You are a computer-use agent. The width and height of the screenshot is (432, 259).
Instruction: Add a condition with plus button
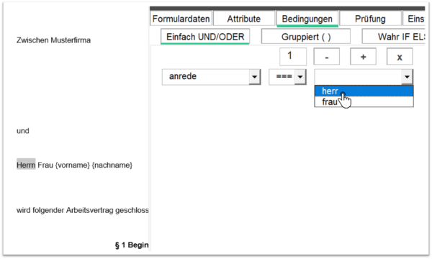[363, 56]
